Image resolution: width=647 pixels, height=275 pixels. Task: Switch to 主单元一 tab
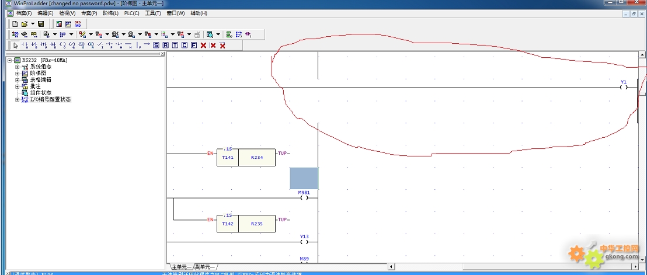tap(181, 267)
